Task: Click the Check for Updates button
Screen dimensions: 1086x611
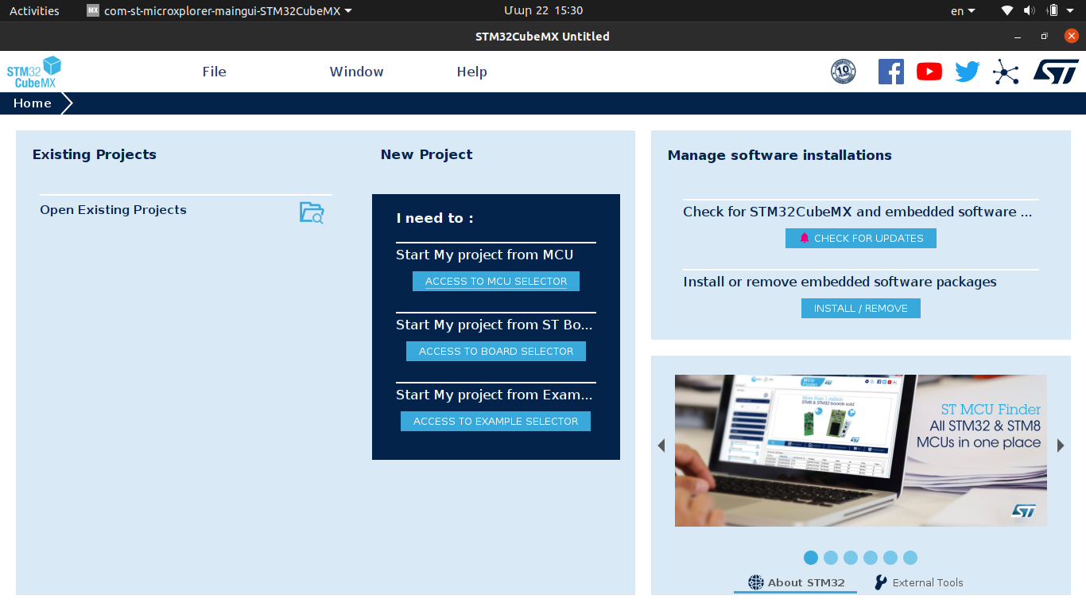Action: [861, 238]
